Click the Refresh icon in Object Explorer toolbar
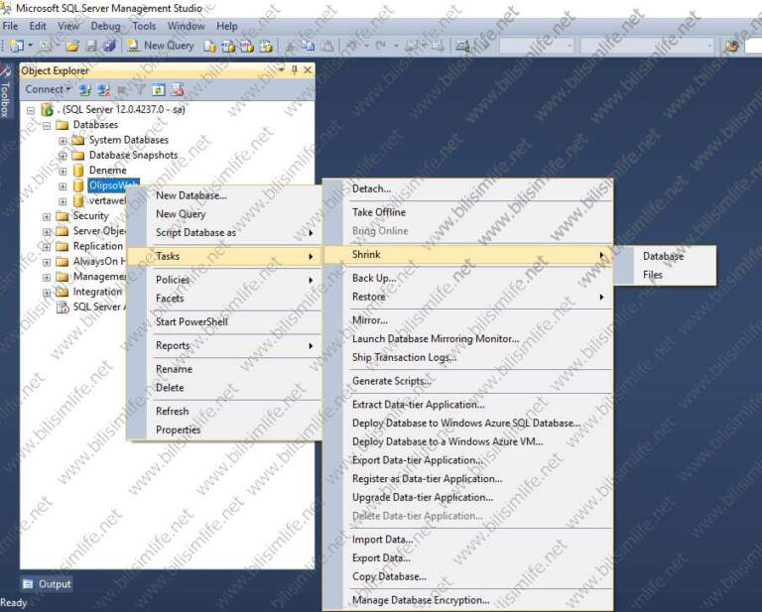This screenshot has height=612, width=762. [159, 89]
